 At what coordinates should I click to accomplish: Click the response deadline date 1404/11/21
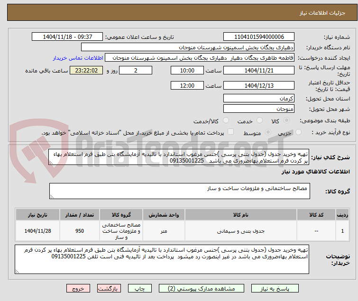point(259,70)
